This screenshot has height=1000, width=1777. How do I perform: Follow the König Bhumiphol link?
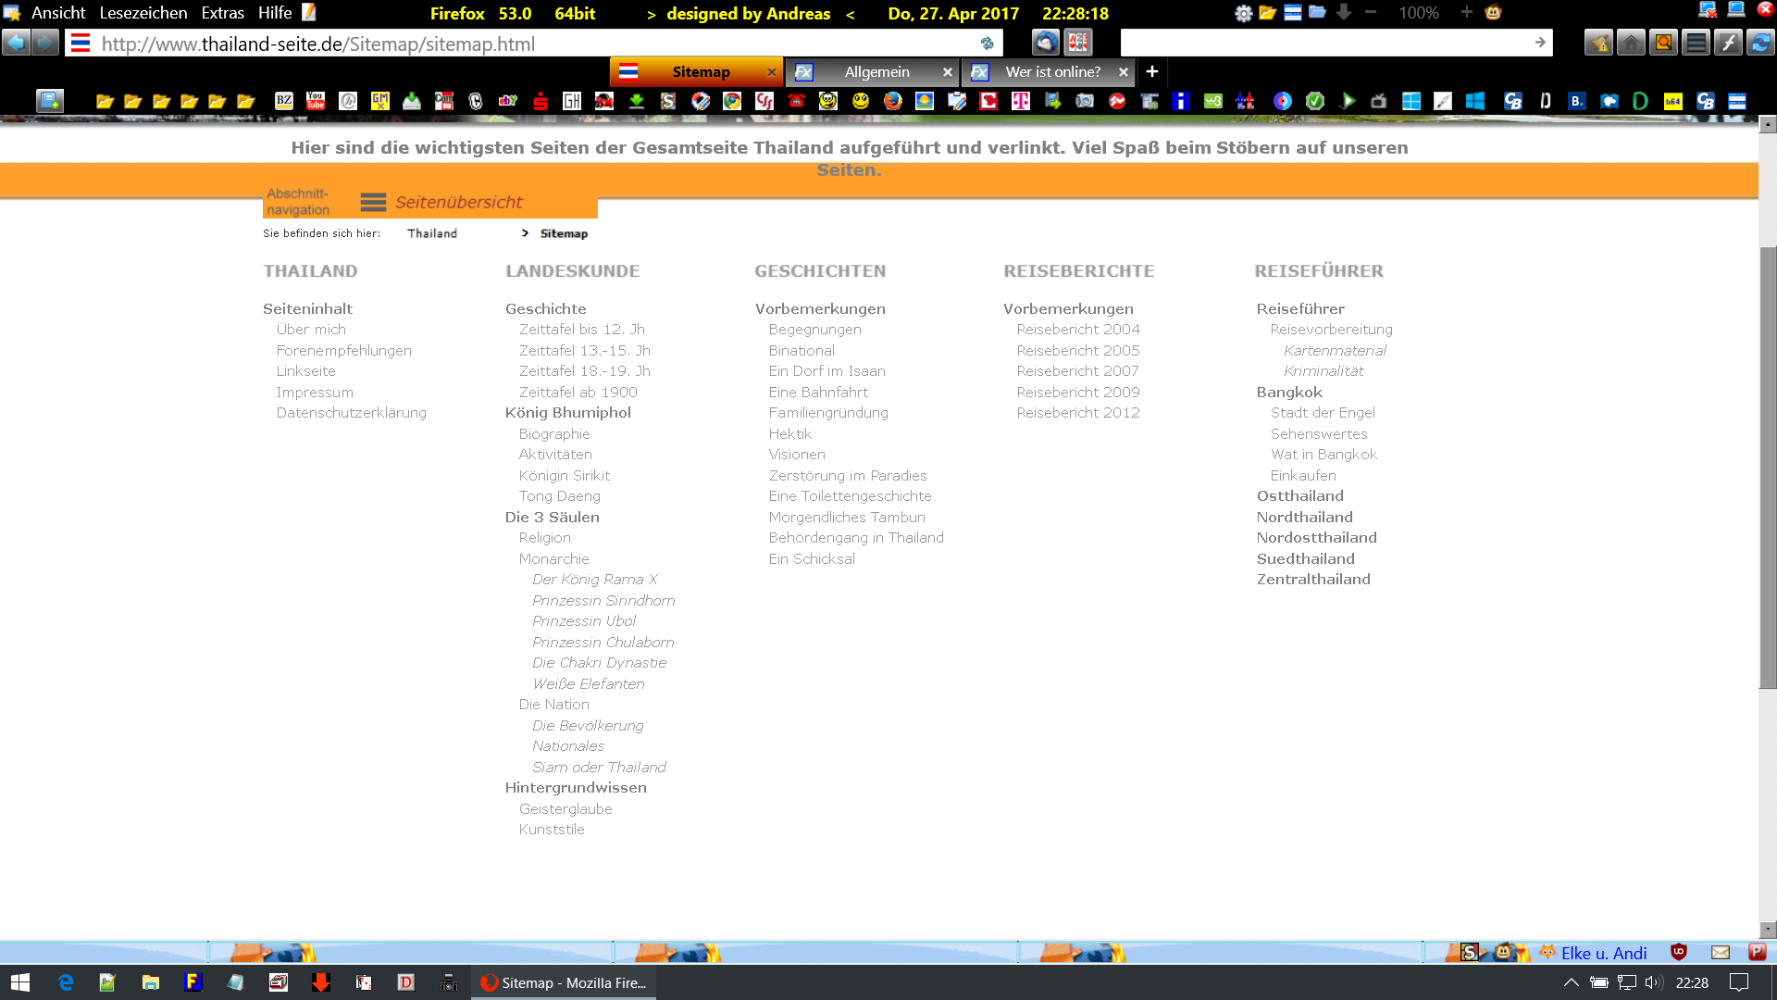[567, 413]
